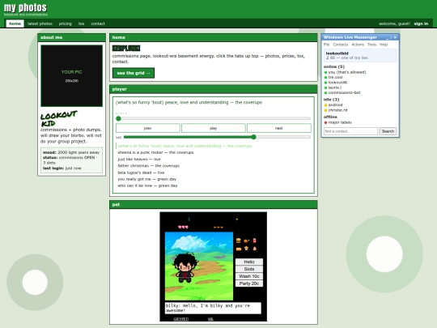Open chat with commissions-bot contact
This screenshot has height=328, width=437.
(x=344, y=92)
